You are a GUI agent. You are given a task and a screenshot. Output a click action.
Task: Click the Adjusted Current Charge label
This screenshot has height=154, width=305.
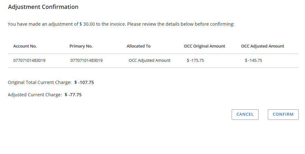click(x=35, y=95)
